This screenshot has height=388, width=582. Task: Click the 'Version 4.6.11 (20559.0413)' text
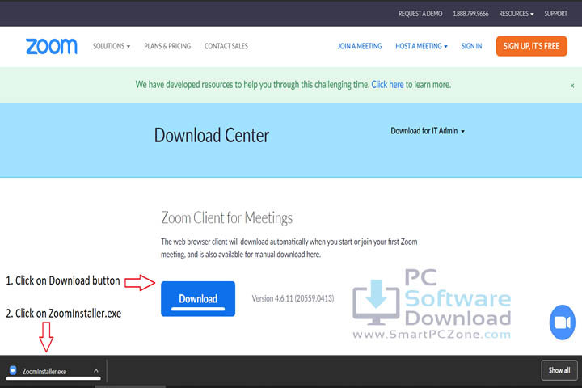click(293, 298)
